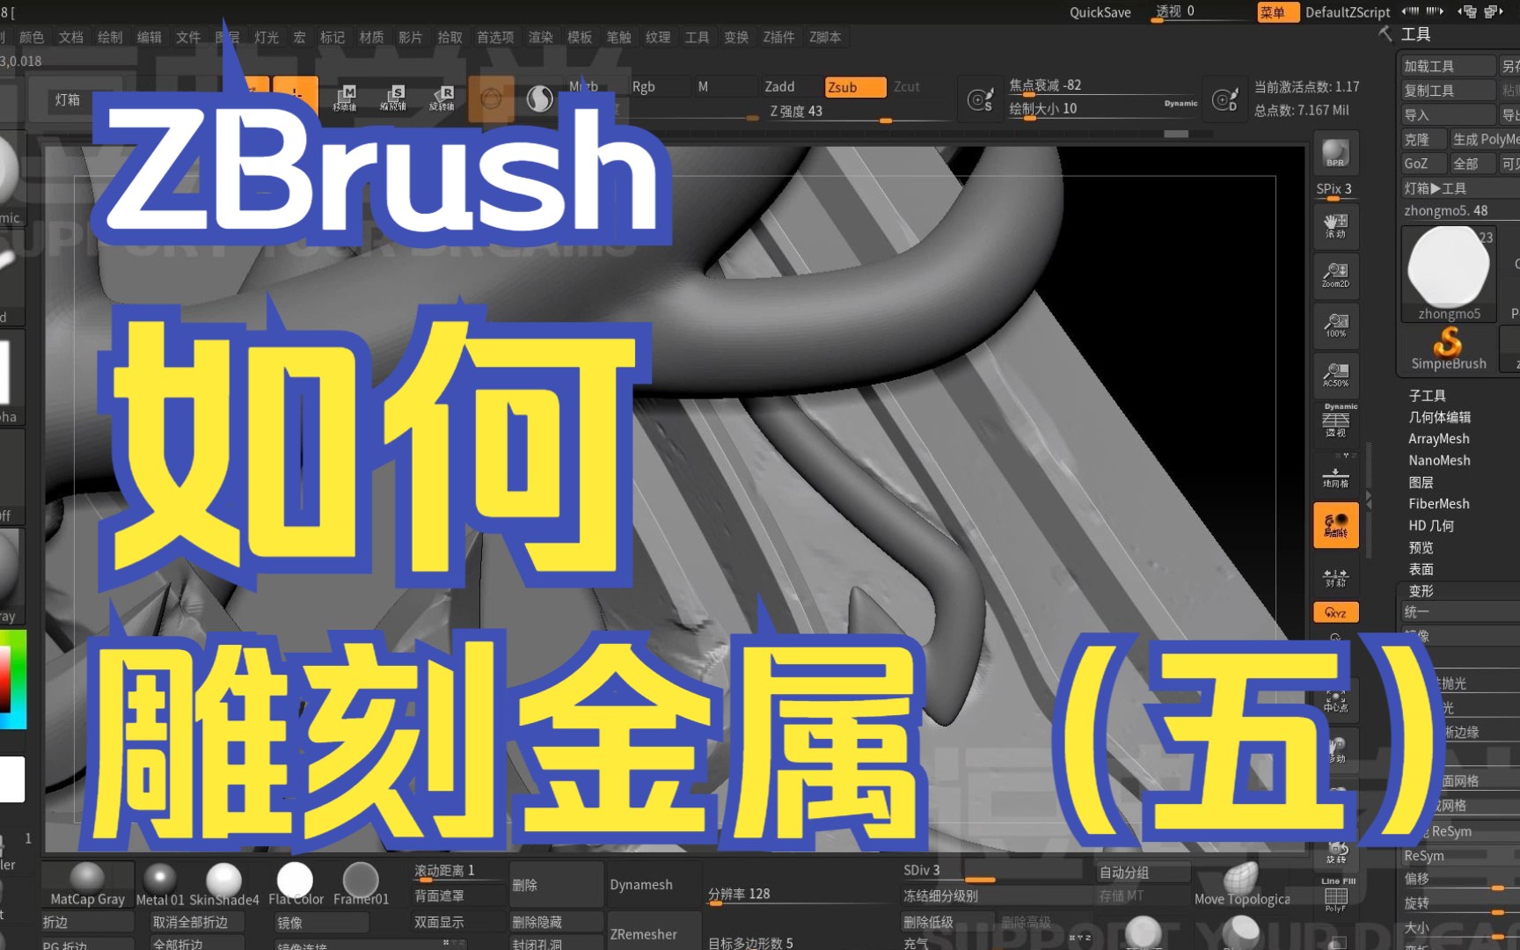Screen dimensions: 1520x950
Task: Click the 删除隐藏 delete hidden button
Action: (x=556, y=922)
